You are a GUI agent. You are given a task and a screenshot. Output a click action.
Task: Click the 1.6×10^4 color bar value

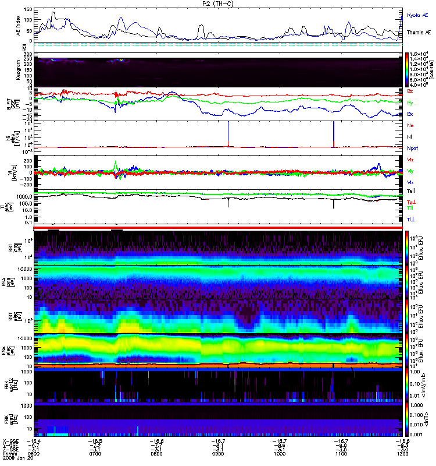click(419, 54)
